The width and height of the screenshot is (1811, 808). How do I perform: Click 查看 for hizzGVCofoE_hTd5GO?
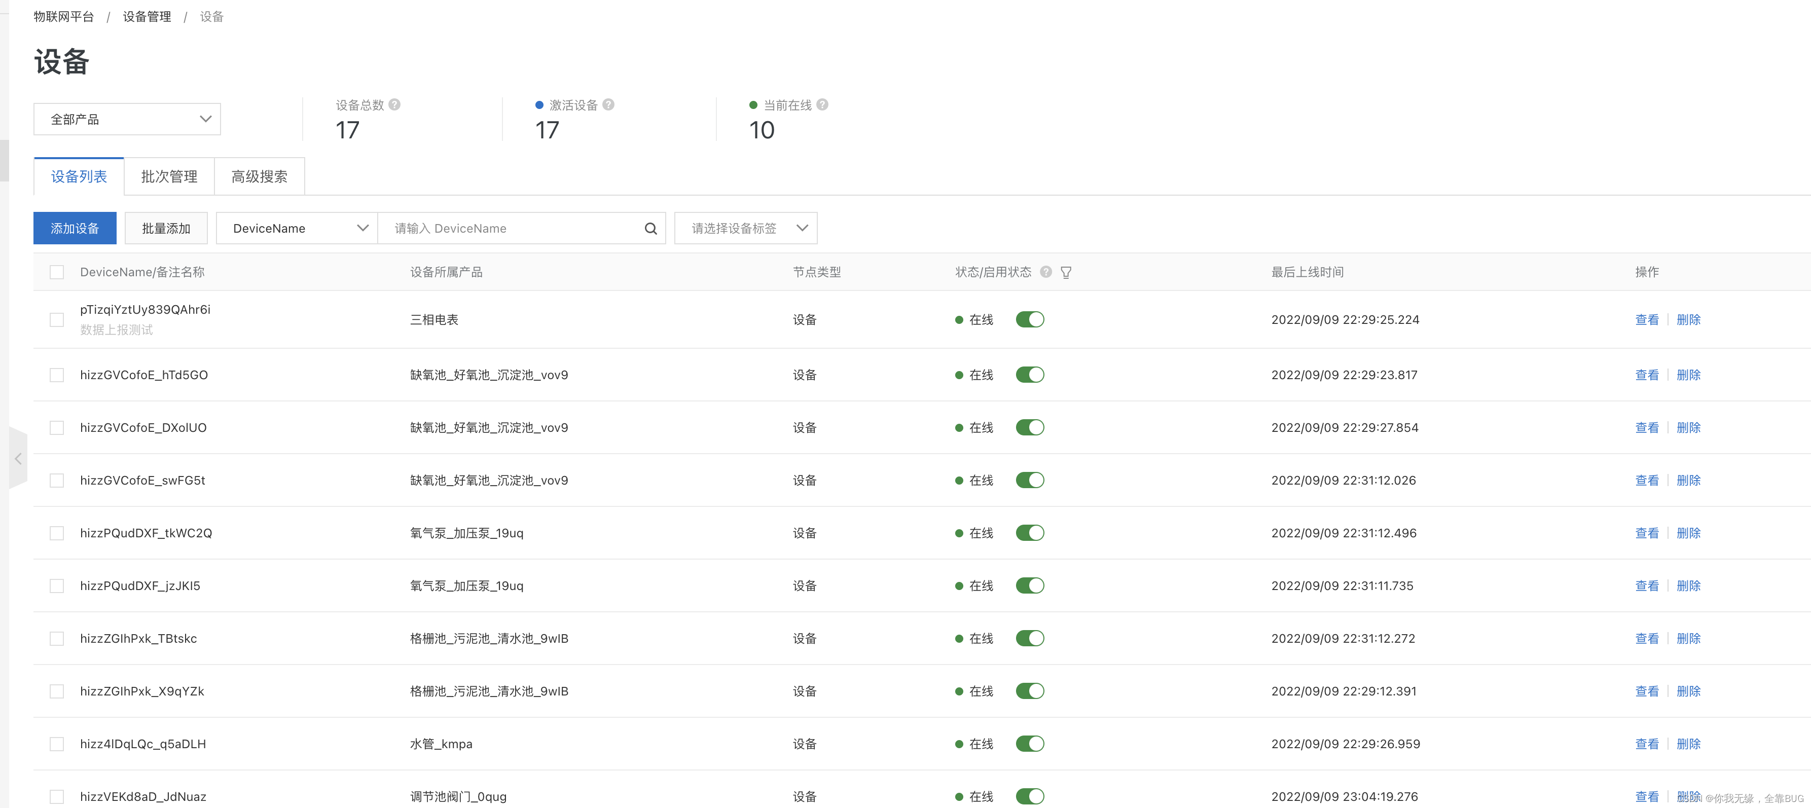click(1647, 375)
